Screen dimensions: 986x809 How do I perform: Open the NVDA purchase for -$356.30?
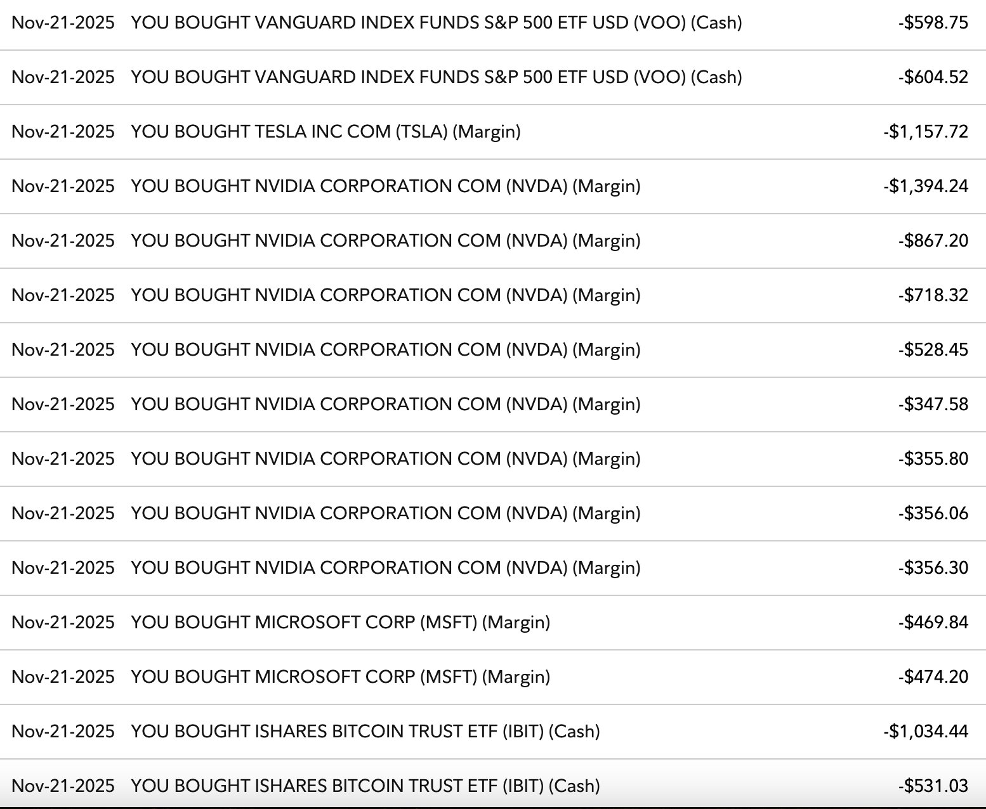385,568
